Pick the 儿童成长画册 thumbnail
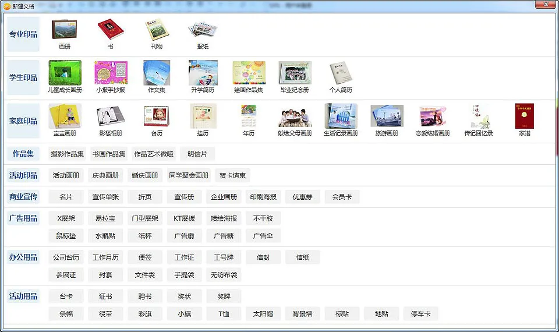This screenshot has width=559, height=332. point(65,73)
